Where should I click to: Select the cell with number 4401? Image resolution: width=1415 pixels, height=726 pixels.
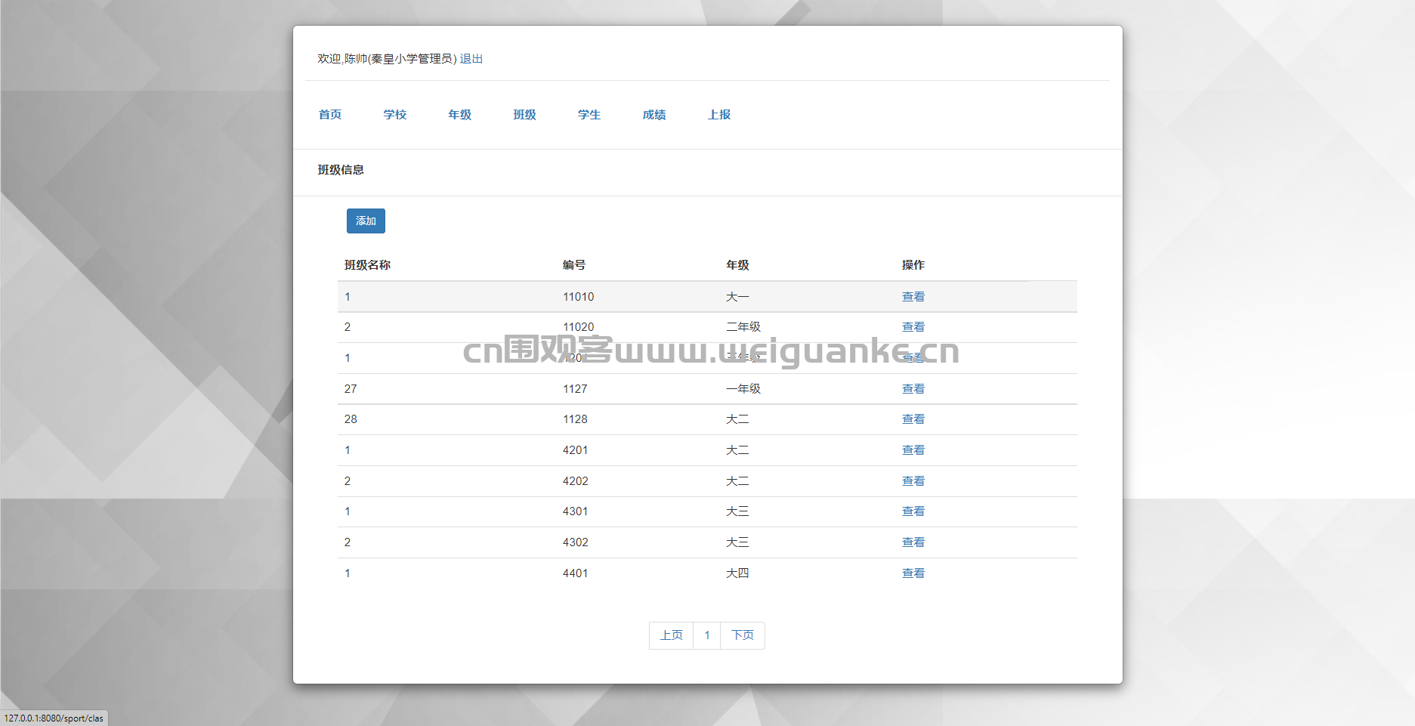575,573
